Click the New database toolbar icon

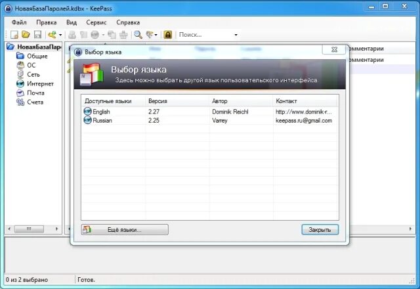pos(14,35)
